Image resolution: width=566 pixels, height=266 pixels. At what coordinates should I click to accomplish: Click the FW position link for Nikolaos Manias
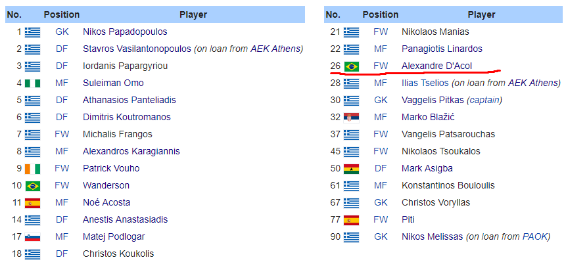tap(381, 32)
